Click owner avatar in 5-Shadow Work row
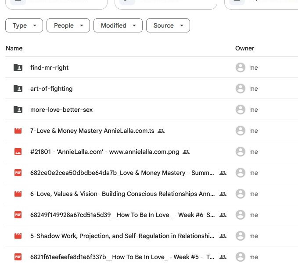This screenshot has height=263, width=298. 241,236
